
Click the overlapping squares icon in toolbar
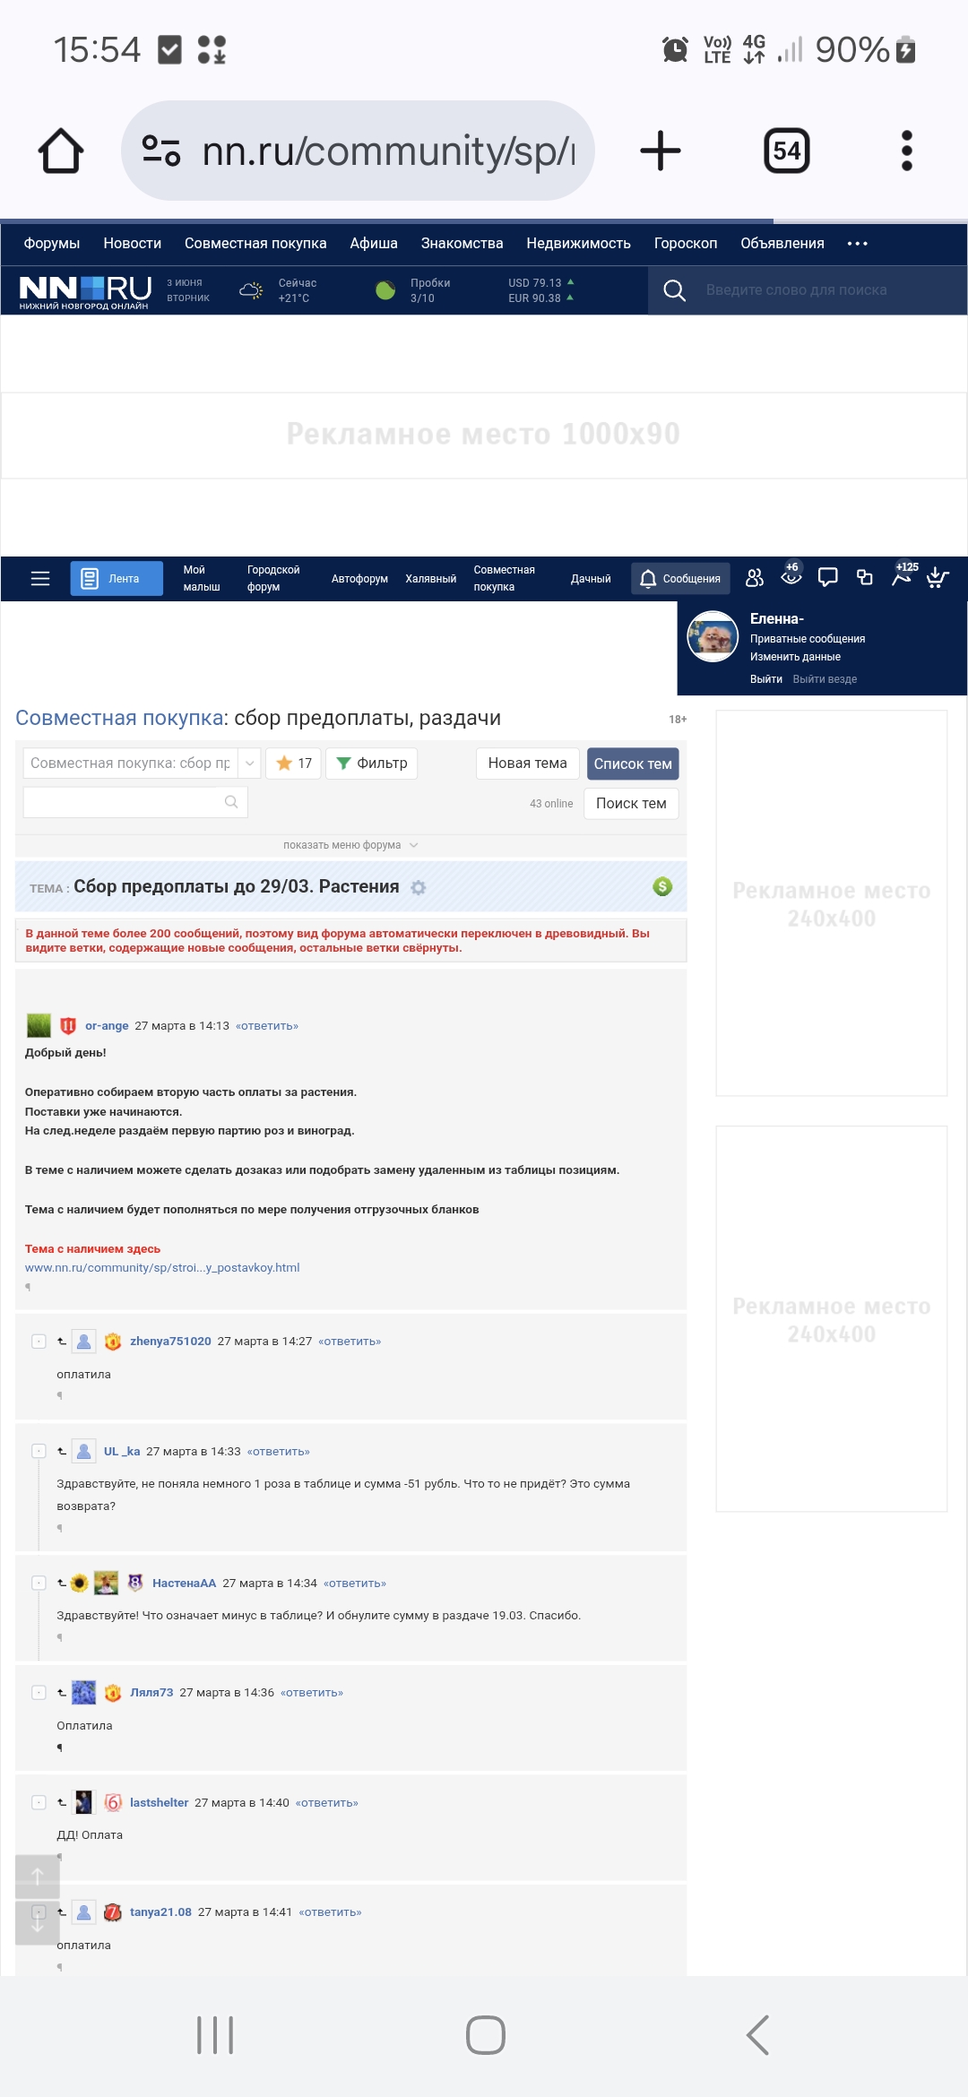coord(865,578)
